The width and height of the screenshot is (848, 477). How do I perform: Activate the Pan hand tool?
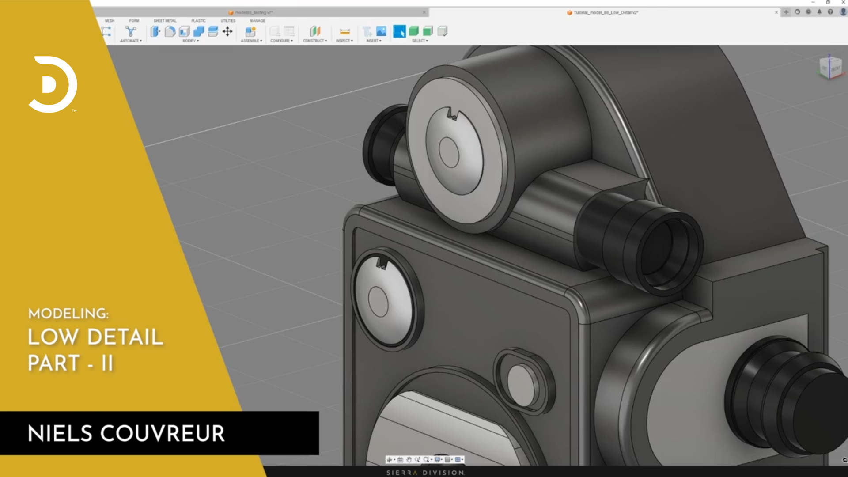409,460
